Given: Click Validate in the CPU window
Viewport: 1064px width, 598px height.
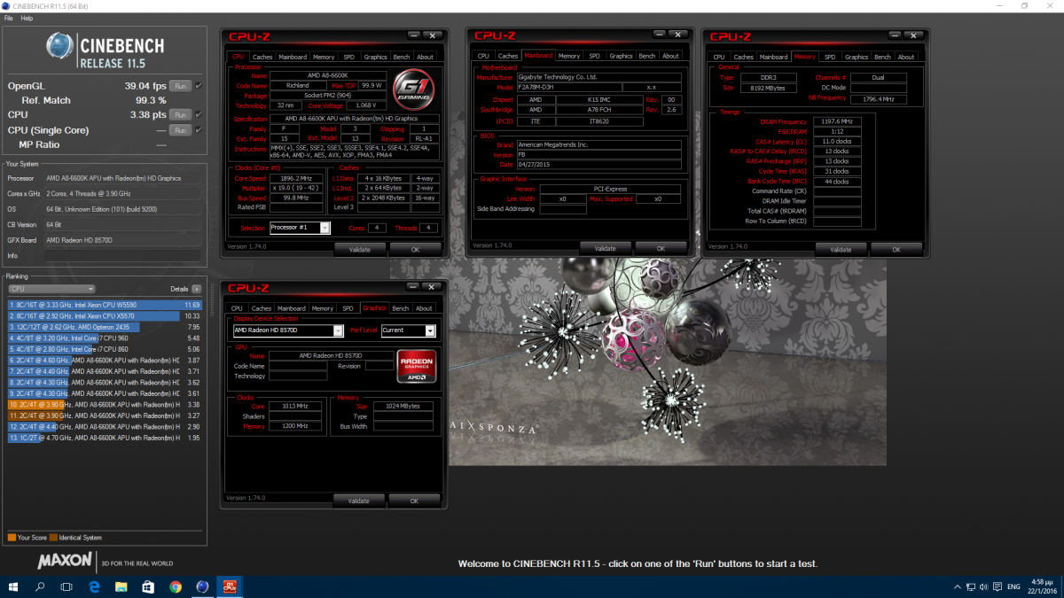Looking at the screenshot, I should (359, 250).
